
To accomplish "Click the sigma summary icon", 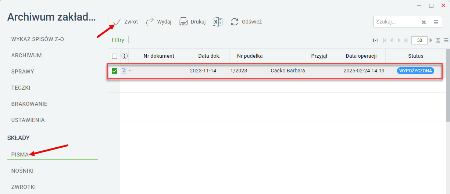I will coord(438,40).
